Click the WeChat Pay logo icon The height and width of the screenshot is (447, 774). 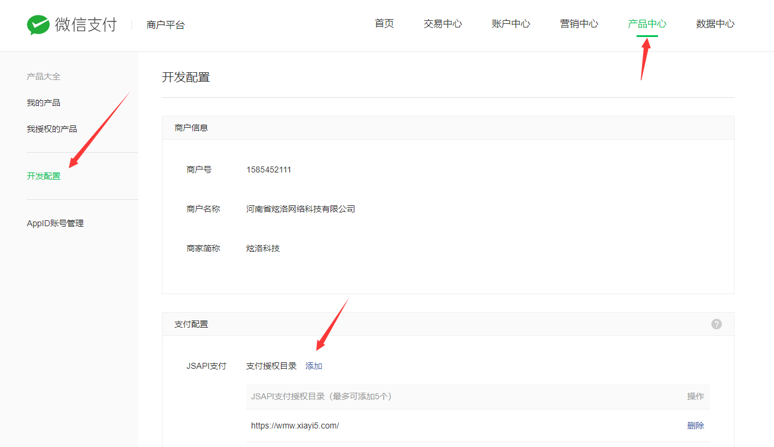point(38,25)
